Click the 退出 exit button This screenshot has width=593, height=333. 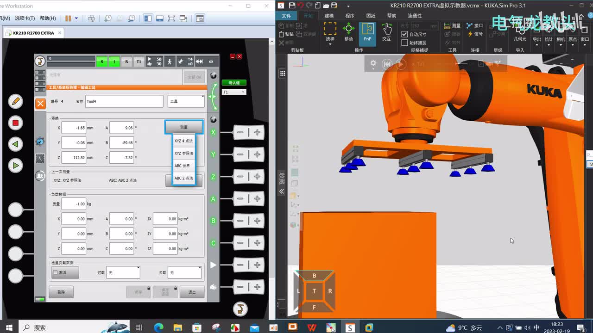point(192,292)
